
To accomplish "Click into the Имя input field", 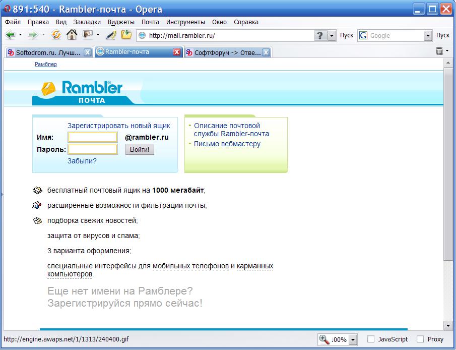I will tap(93, 137).
